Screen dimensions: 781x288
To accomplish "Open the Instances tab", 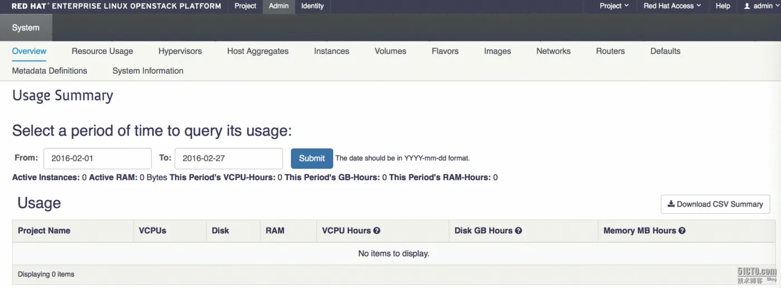I will tap(331, 51).
